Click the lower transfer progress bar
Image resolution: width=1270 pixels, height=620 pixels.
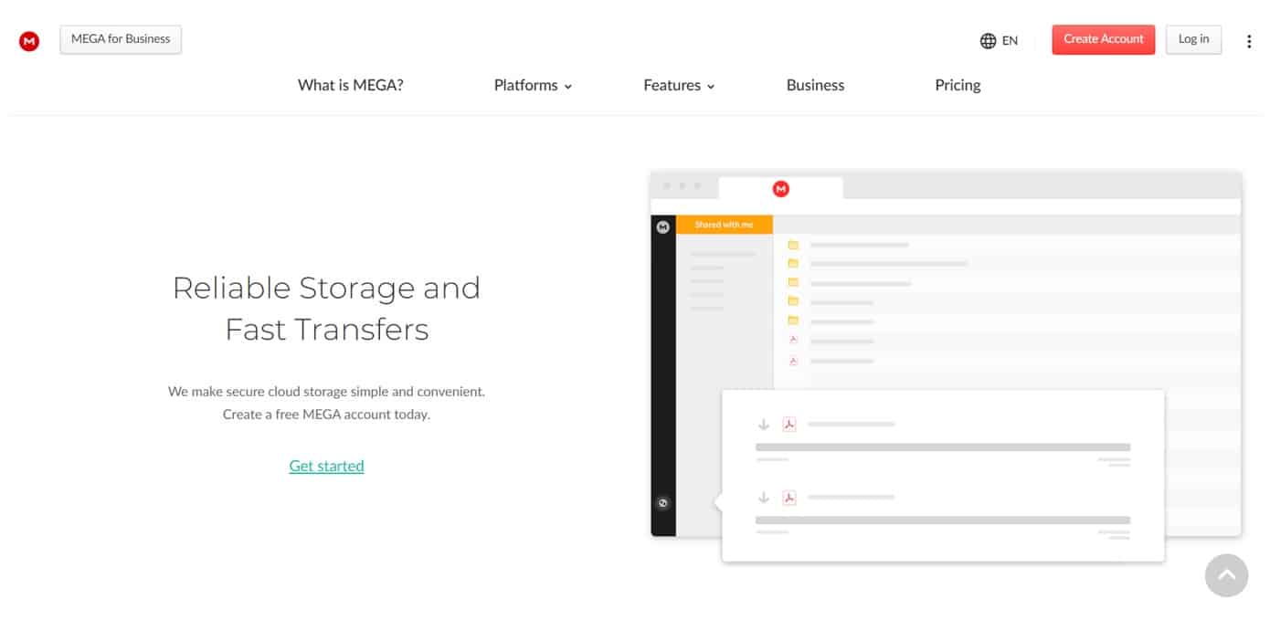(943, 520)
